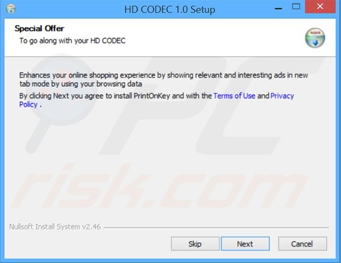The height and width of the screenshot is (263, 341).
Task: Maximize the HD CODEC Setup window
Action: 296,6
